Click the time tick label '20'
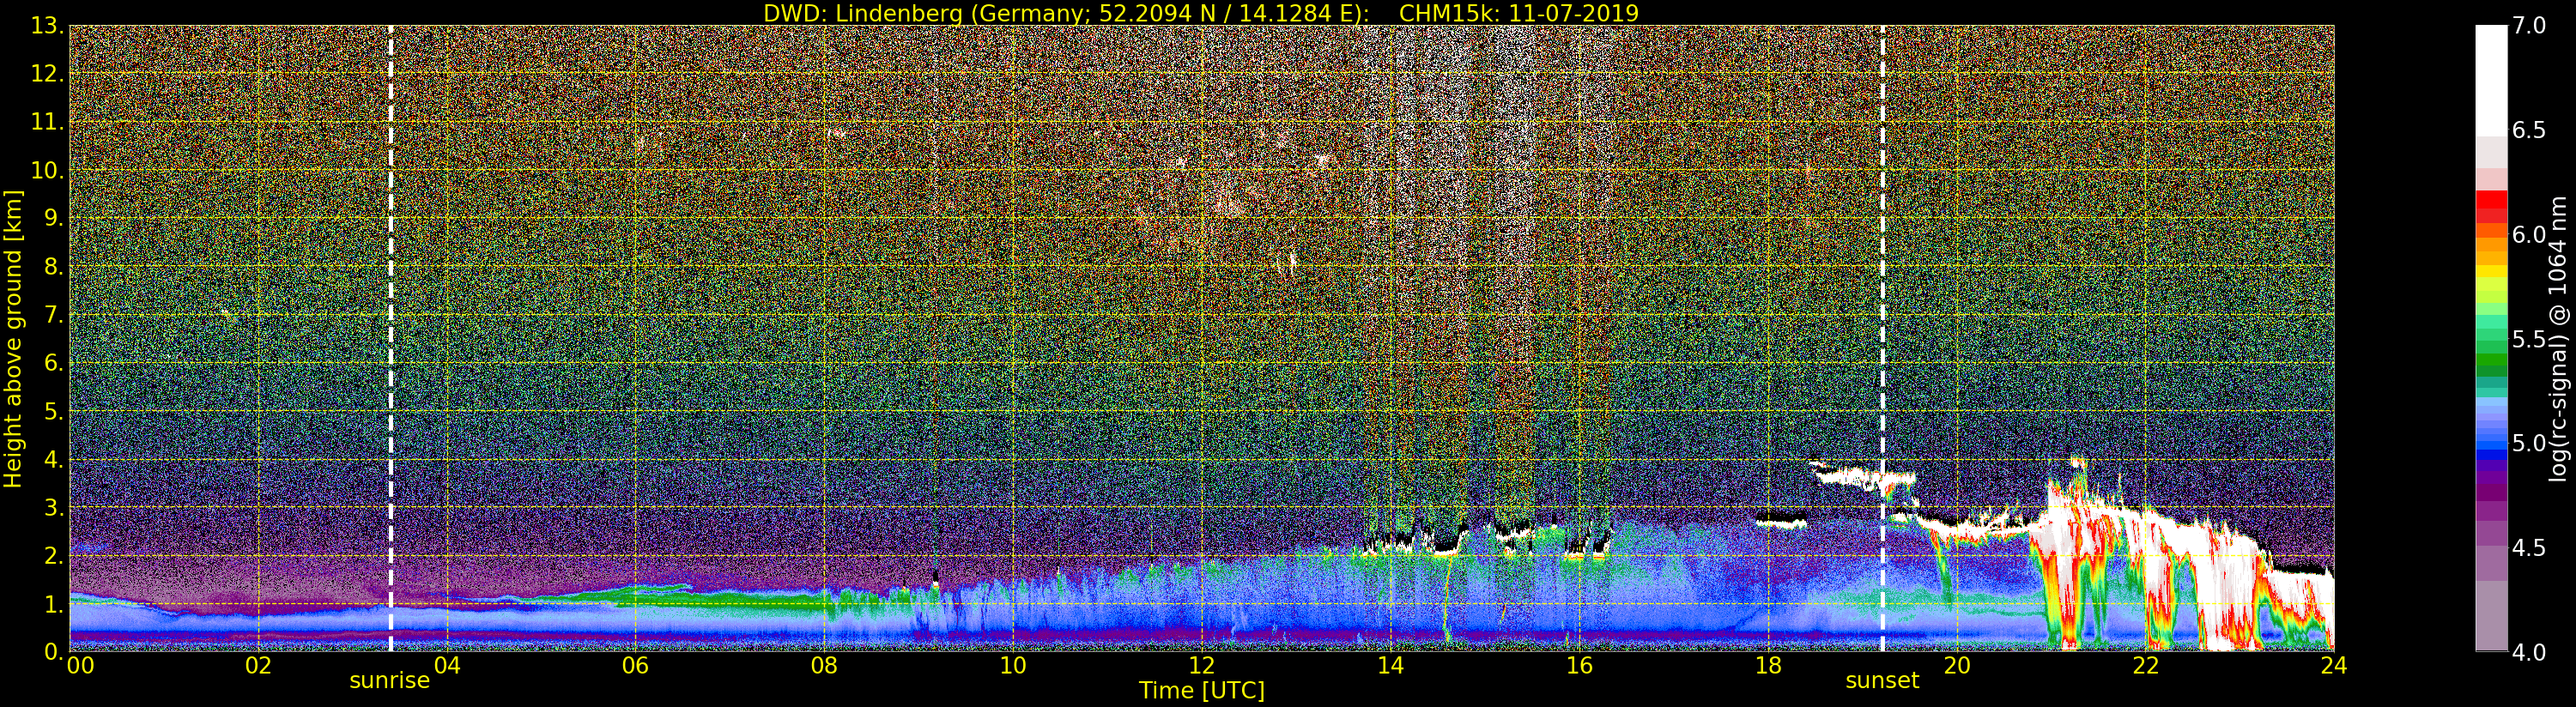 pyautogui.click(x=1956, y=666)
